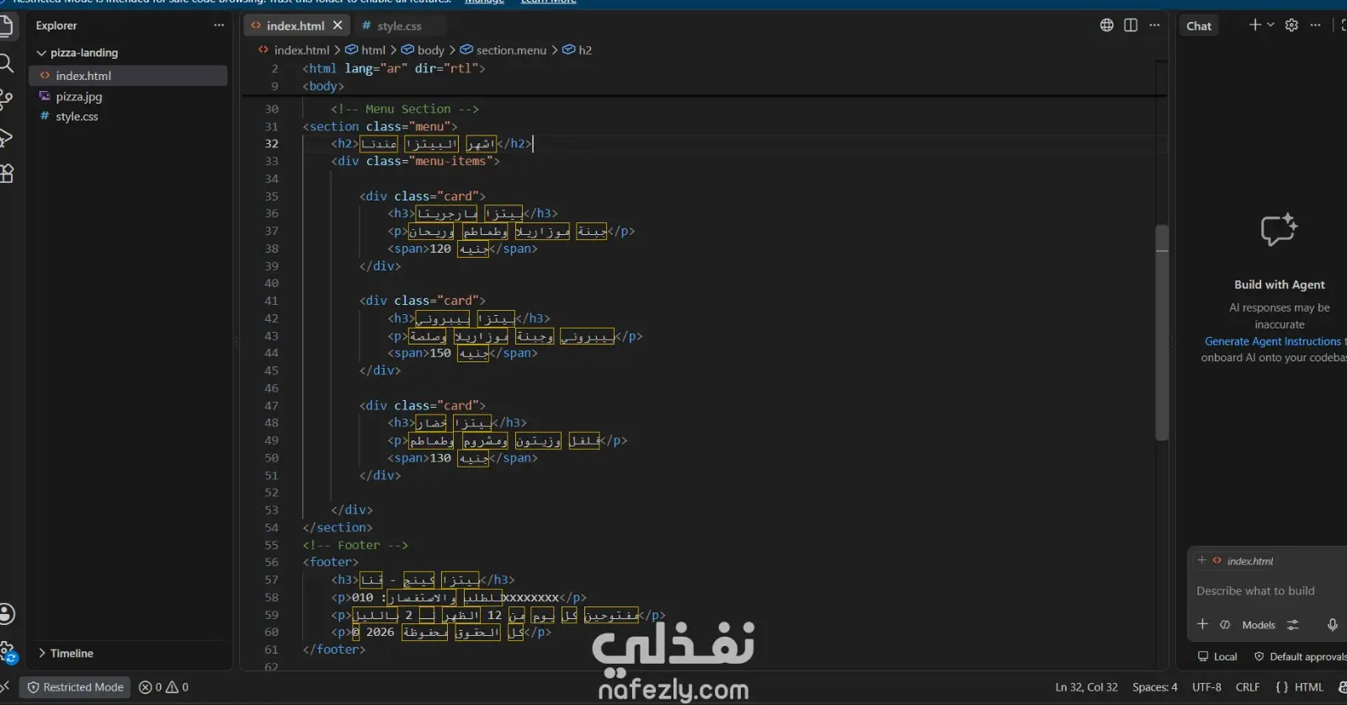Open the Accounts menu icon

click(7, 614)
